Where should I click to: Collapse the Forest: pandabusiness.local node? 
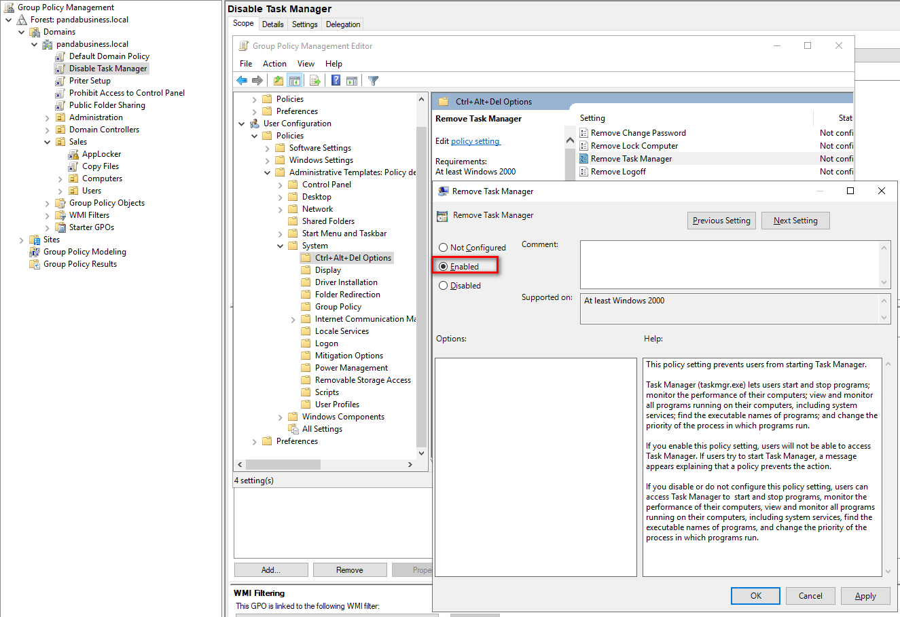tap(9, 20)
